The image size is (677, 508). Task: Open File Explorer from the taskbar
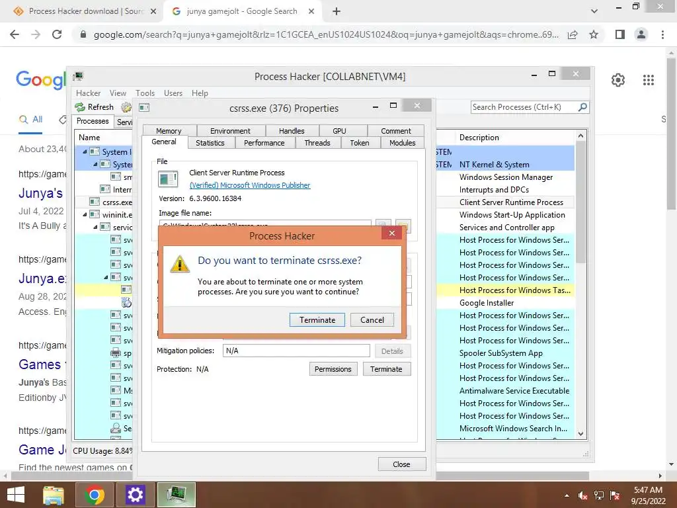[54, 495]
